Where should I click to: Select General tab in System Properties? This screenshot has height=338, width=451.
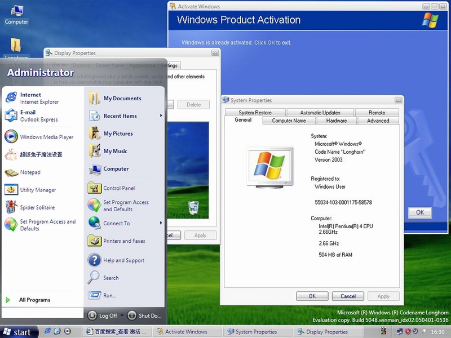(x=243, y=120)
